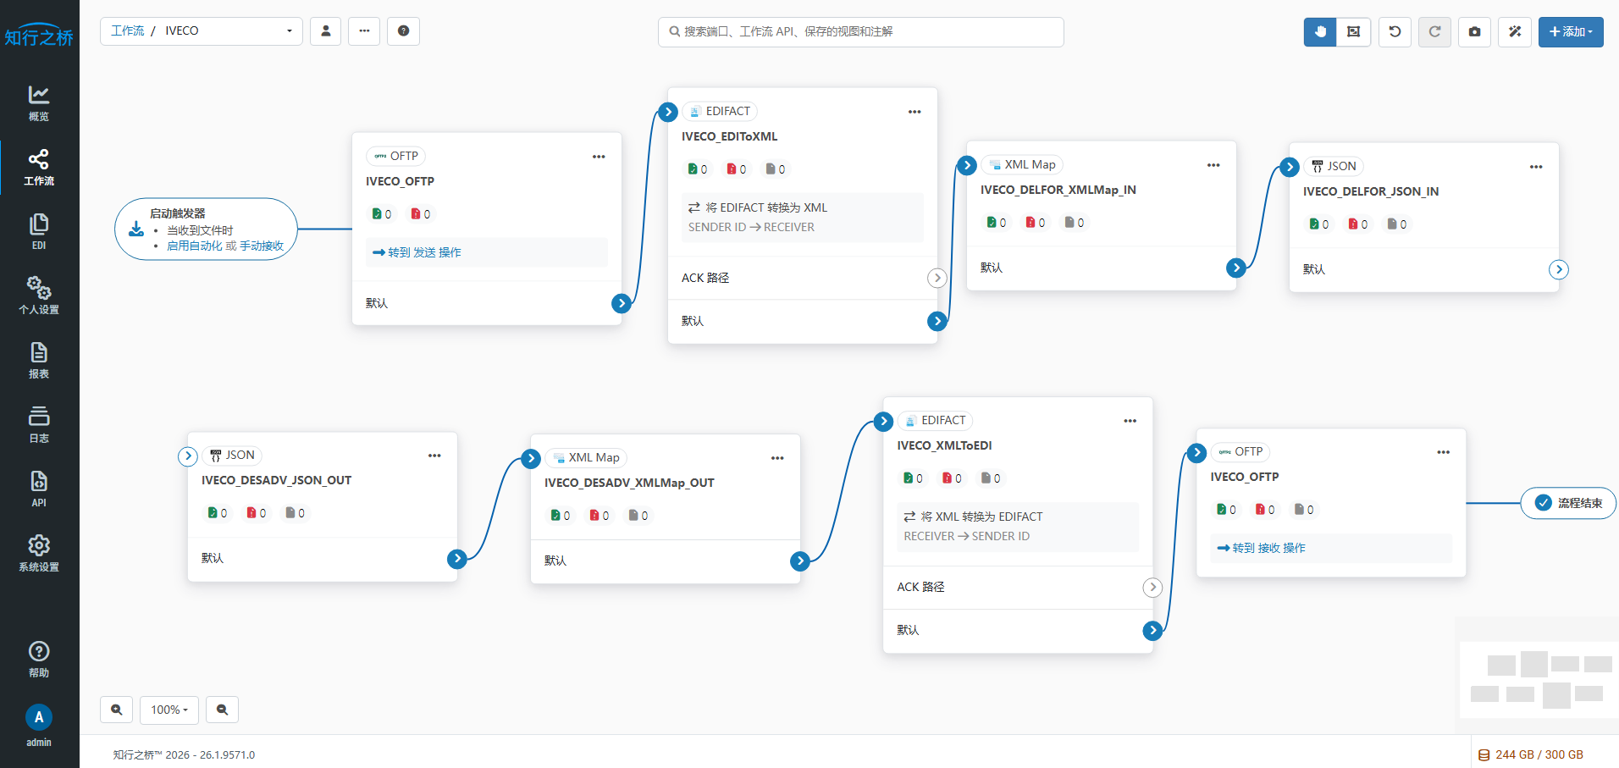1619x768 pixels.
Task: Click the search ports and workflows field
Action: [860, 32]
